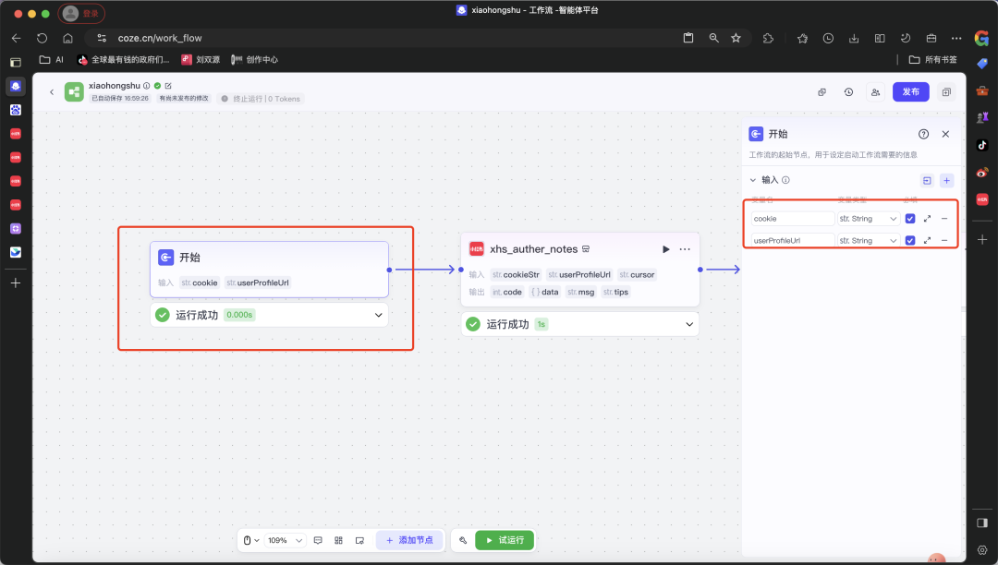The height and width of the screenshot is (565, 998).
Task: Expand the userProfileUrl row details icon
Action: pos(928,241)
